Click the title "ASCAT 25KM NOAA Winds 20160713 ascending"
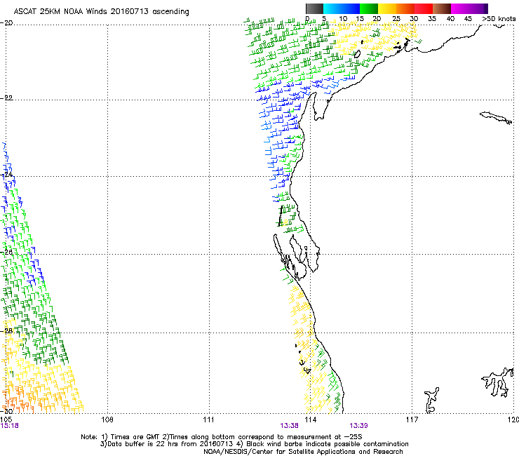The width and height of the screenshot is (519, 456). pos(101,12)
